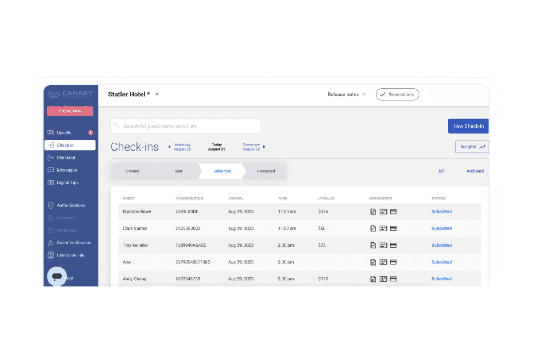The image size is (537, 358).
Task: Open Clark Santos's ID card icon
Action: [383, 229]
